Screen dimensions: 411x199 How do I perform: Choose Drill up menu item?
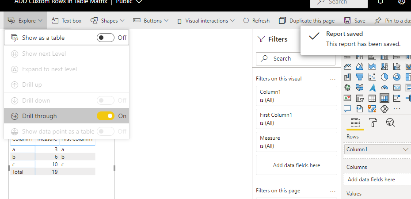coord(67,85)
